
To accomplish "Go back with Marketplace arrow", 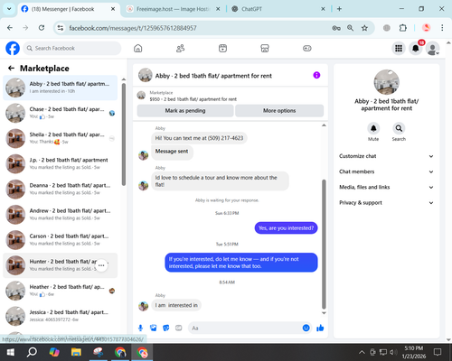I will pyautogui.click(x=11, y=69).
